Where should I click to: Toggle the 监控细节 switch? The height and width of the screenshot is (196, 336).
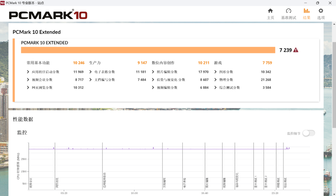pyautogui.click(x=309, y=133)
